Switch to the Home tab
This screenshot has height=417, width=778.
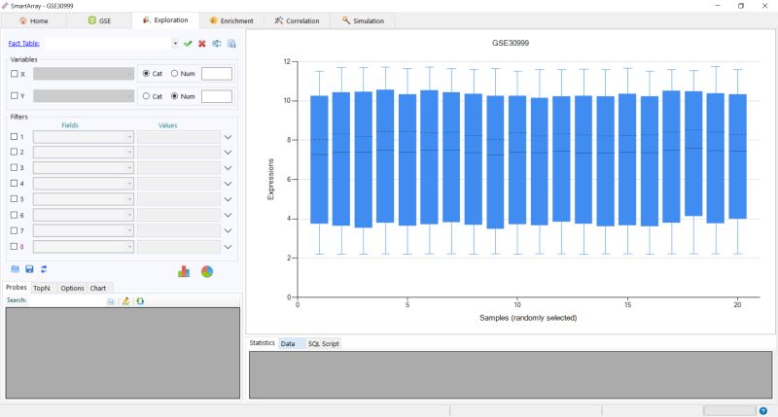coord(34,20)
